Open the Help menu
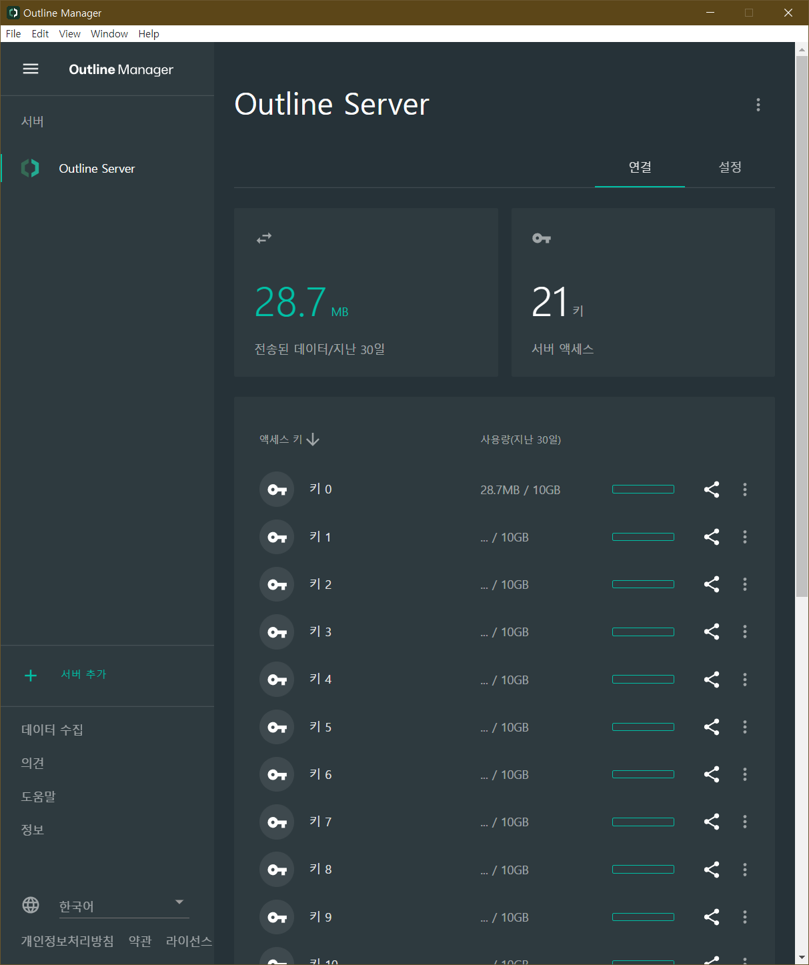Screen dimensions: 809x965 [x=149, y=33]
